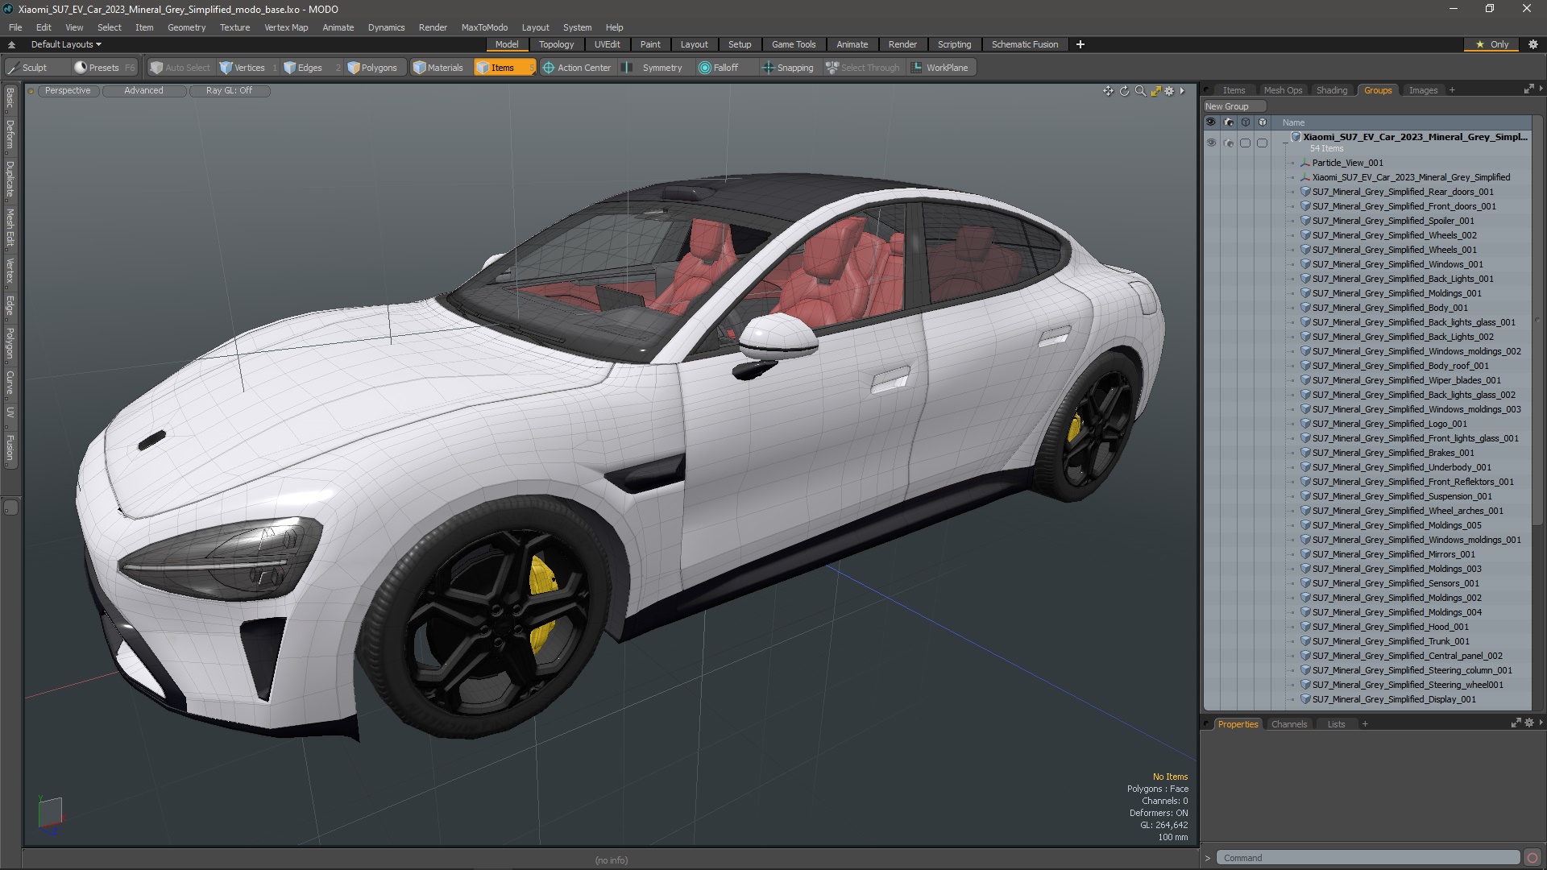Image resolution: width=1547 pixels, height=870 pixels.
Task: Open the Default Layouts dropdown
Action: tap(66, 44)
